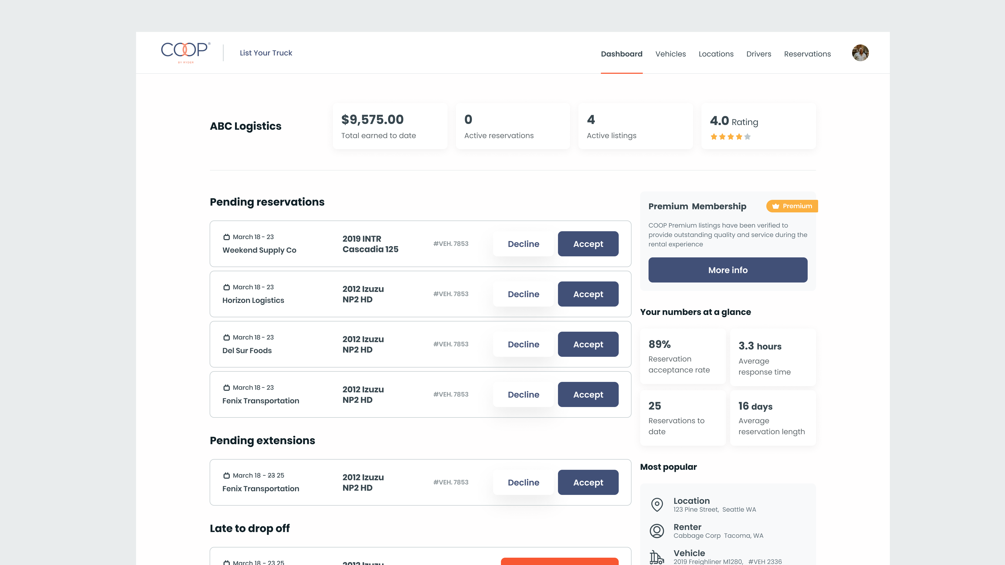Accept the Weekend Supply Co reservation
Screen dimensions: 1005x565
[x=588, y=244]
